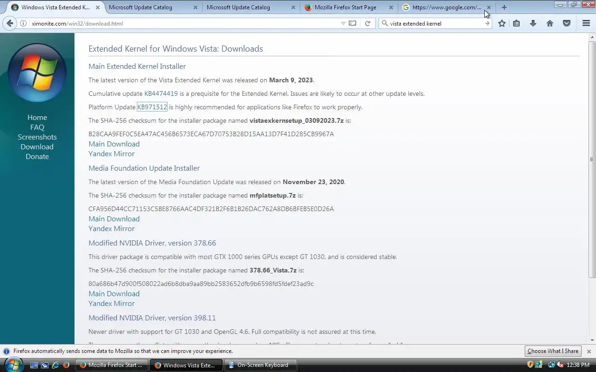Switch to second Microsoft Update Catalog tab
This screenshot has width=596, height=372.
(x=251, y=7)
